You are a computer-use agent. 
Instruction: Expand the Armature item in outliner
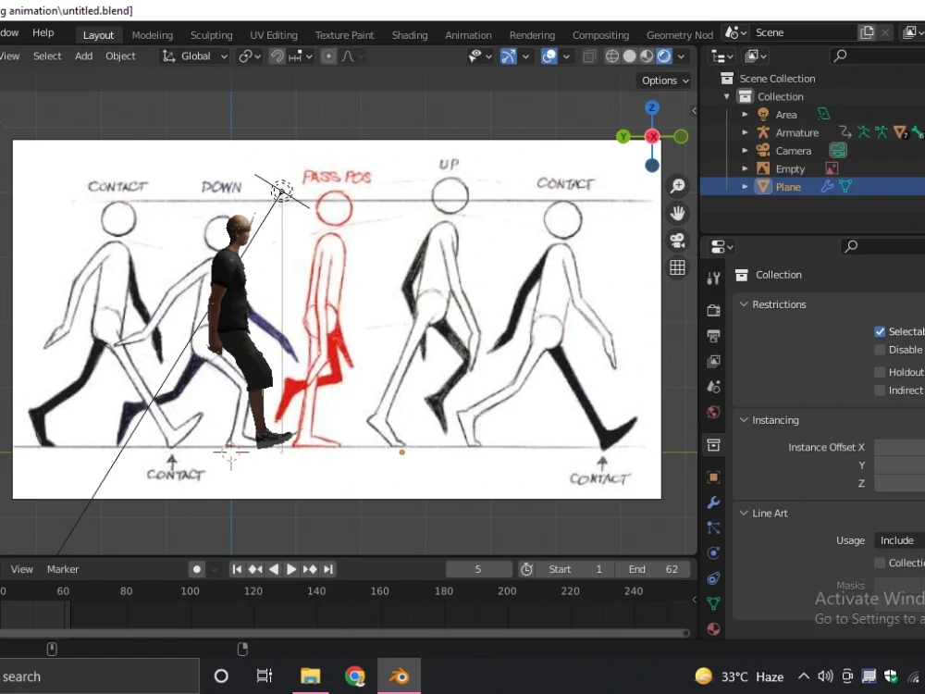745,132
